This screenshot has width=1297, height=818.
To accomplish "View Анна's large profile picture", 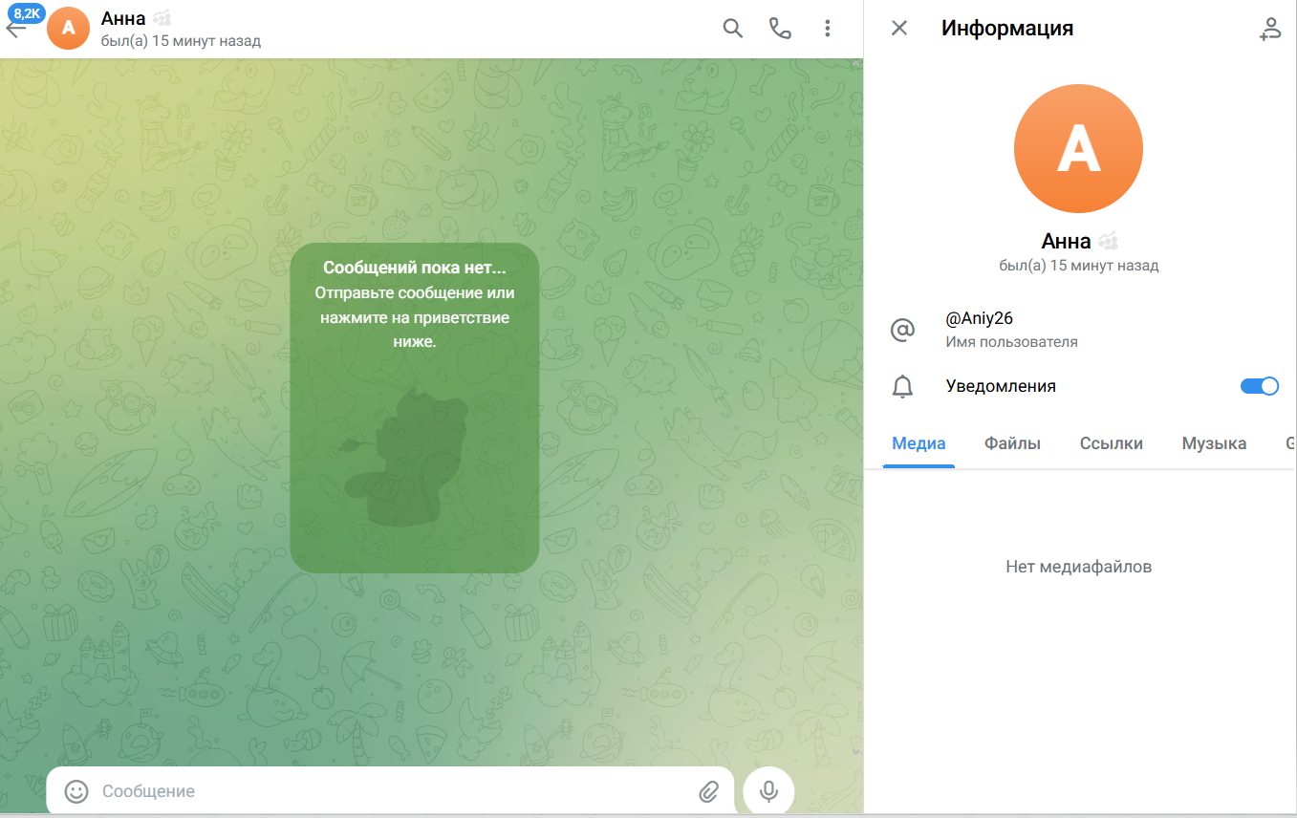I will [x=1078, y=148].
